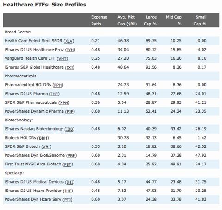The width and height of the screenshot is (222, 210).
Task: Open the VHT ticker link
Action: pos(62,58)
